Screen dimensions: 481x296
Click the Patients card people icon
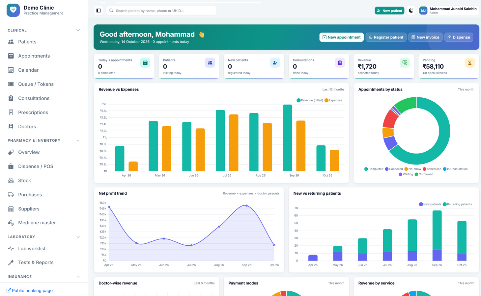(x=210, y=63)
